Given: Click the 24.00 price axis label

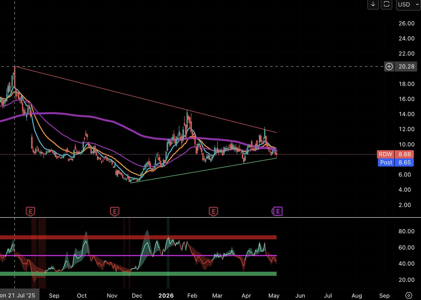Looking at the screenshot, I should click(x=406, y=38).
